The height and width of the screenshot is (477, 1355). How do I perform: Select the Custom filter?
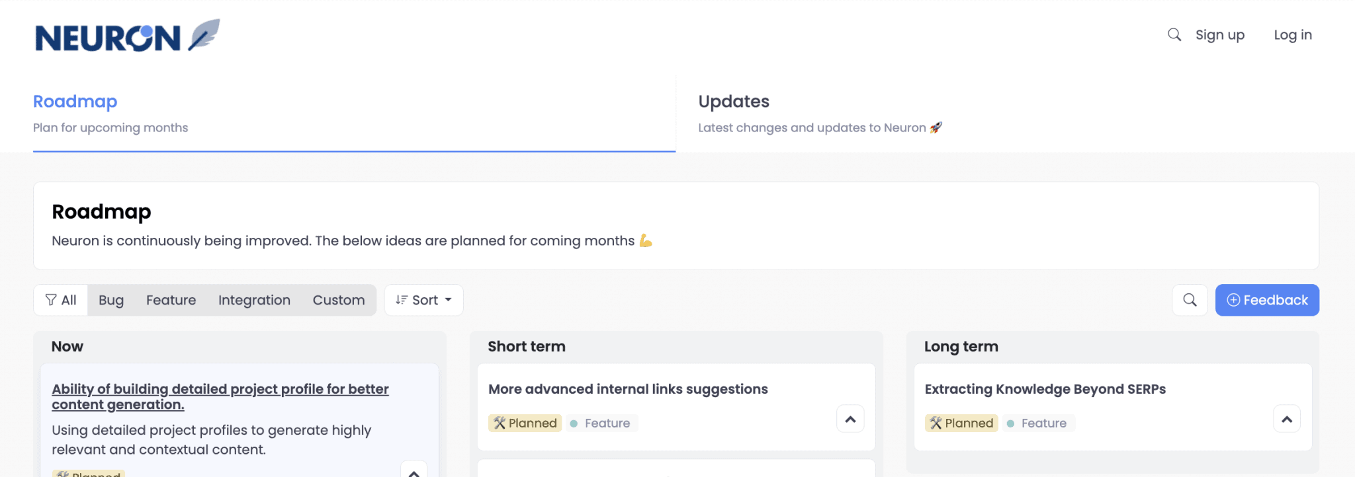pyautogui.click(x=339, y=300)
